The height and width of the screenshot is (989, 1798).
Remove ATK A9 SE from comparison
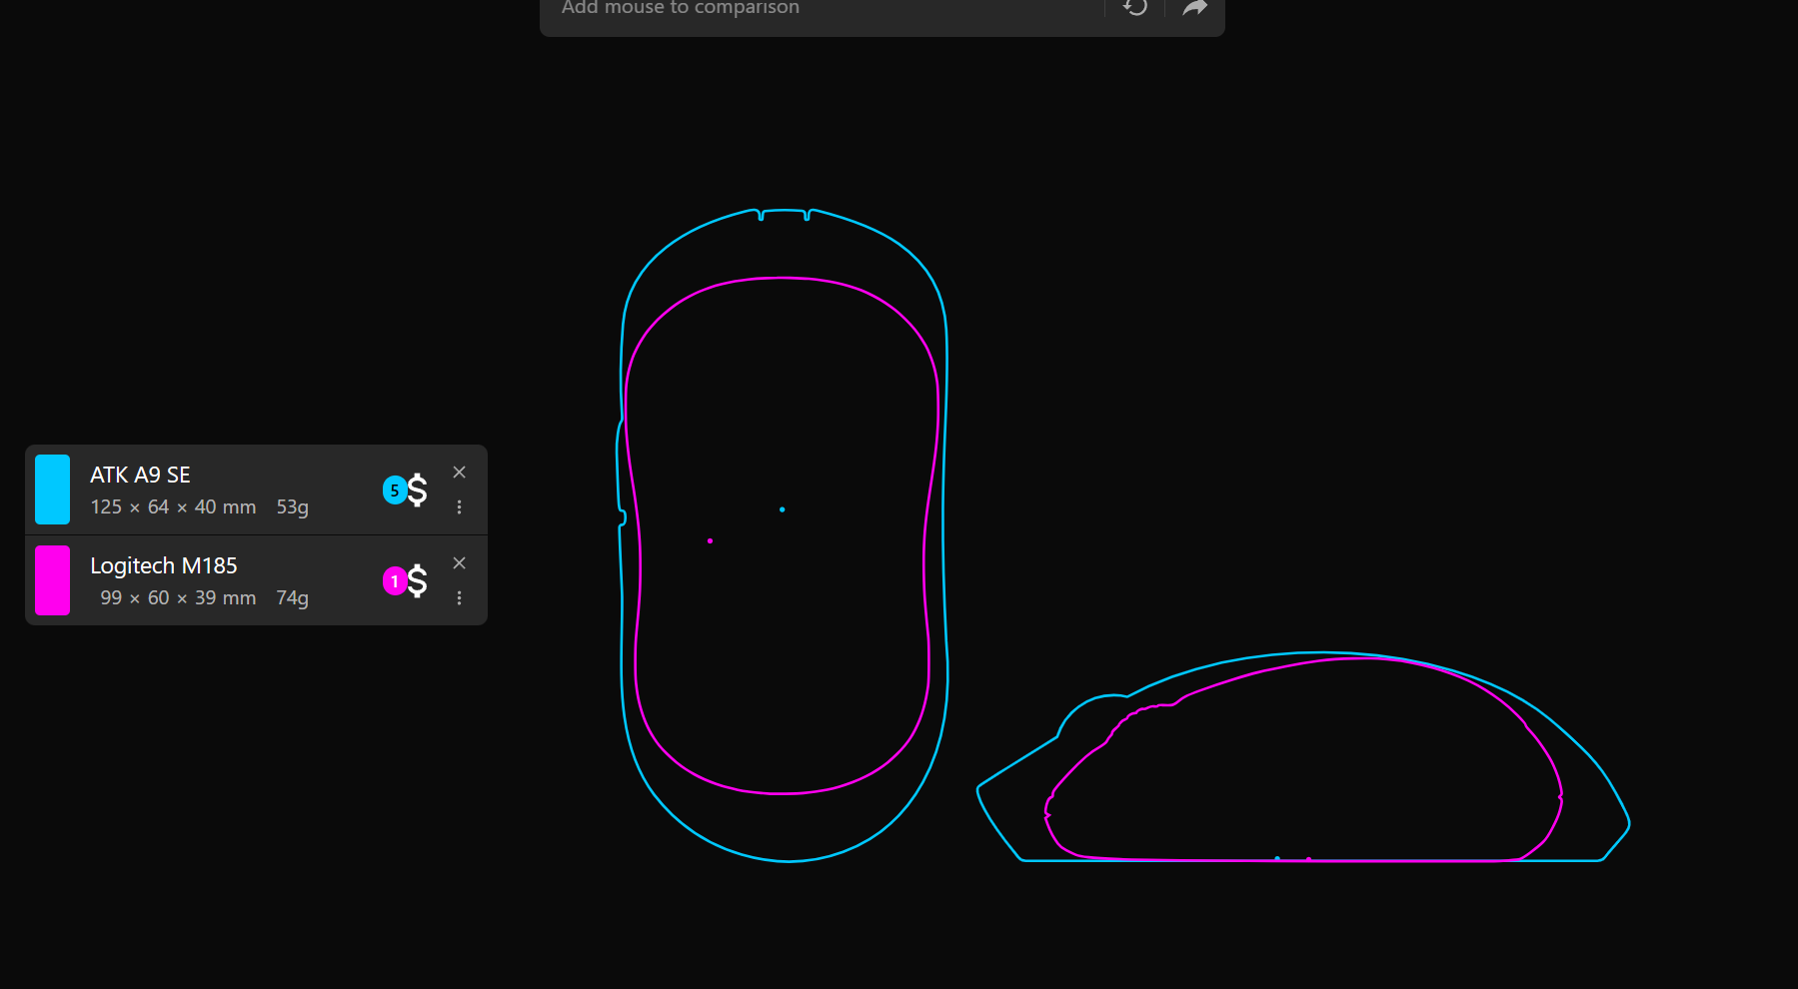(459, 473)
